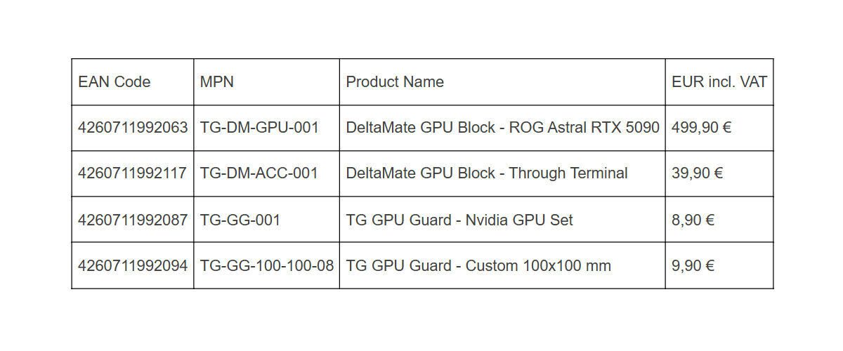Viewport: 843px width, 351px height.
Task: Click the EUR incl. VAT header
Action: tap(719, 82)
